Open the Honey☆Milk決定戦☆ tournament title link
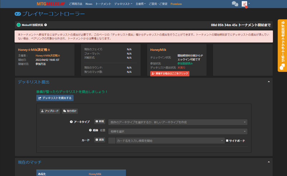 pyautogui.click(x=34, y=50)
